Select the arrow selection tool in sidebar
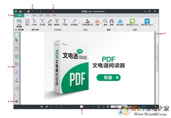Image resolution: width=171 pixels, height=118 pixels. point(16,40)
